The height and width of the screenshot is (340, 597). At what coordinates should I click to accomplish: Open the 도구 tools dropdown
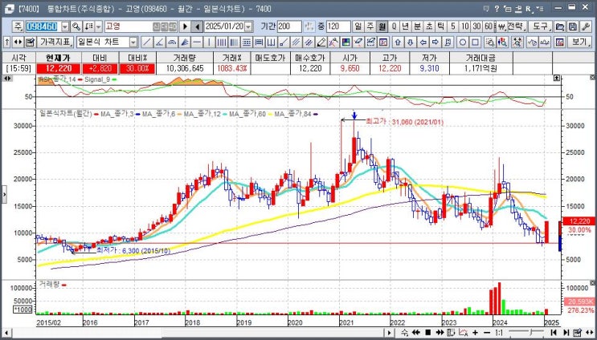[540, 26]
